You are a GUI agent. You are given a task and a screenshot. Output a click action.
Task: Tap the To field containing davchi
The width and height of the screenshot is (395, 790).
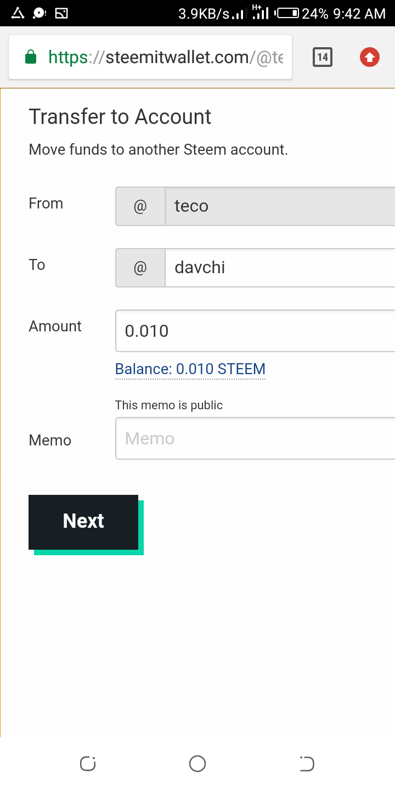tap(280, 268)
